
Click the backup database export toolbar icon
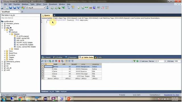coord(56,8)
